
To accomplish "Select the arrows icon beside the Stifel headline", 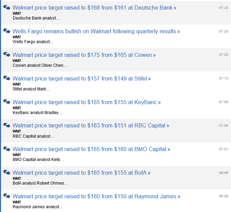I will [7, 78].
